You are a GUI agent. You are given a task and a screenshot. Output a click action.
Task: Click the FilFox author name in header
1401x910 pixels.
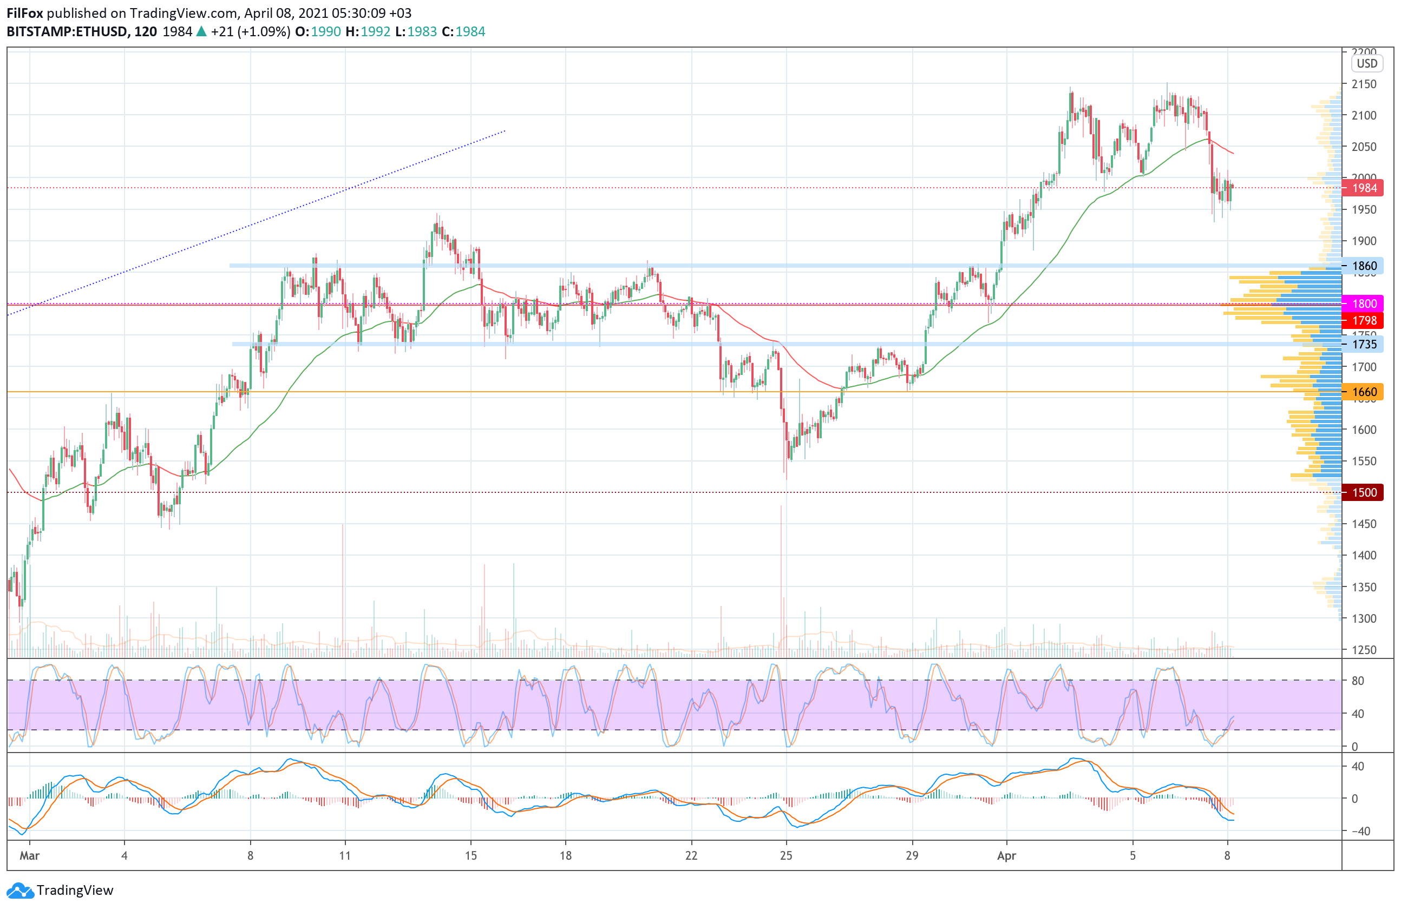[x=25, y=13]
